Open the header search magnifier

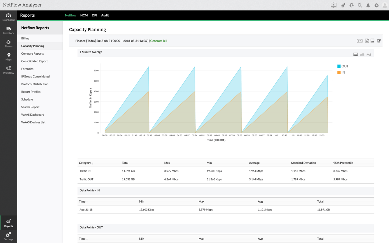pyautogui.click(x=360, y=5)
